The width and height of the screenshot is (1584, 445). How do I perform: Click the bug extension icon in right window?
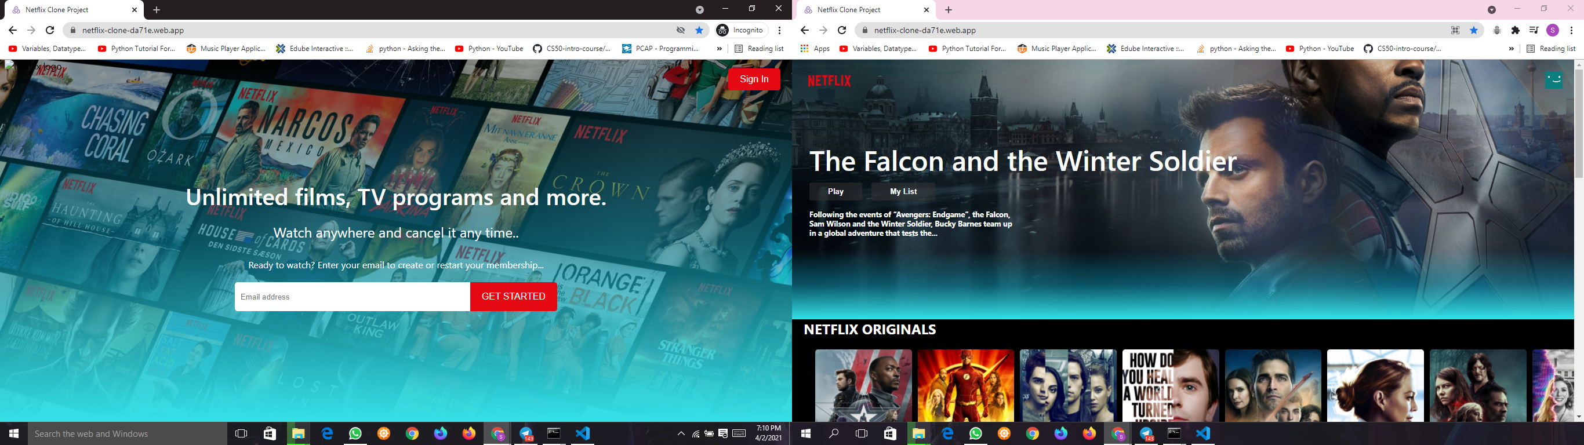[x=1496, y=30]
